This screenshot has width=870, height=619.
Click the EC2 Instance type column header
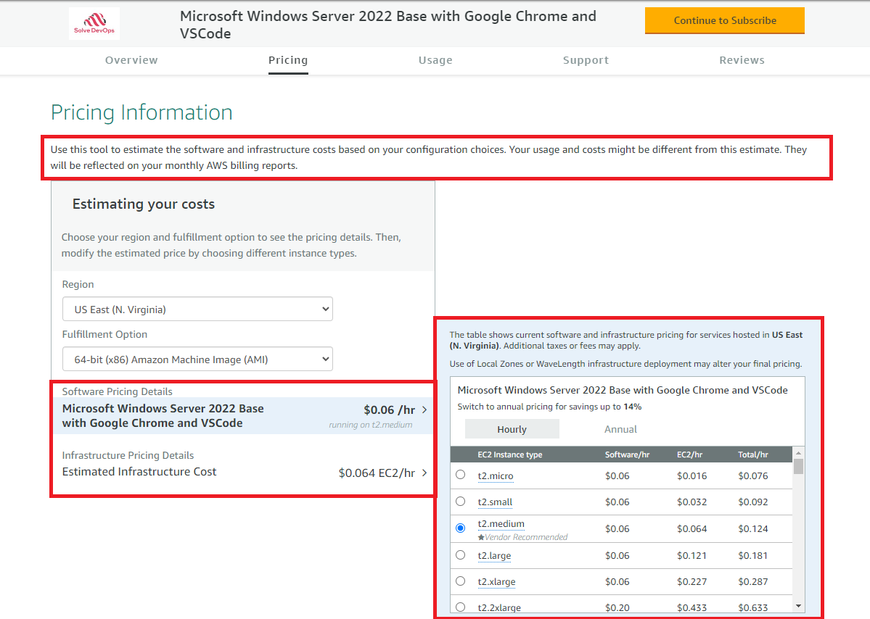(x=510, y=454)
